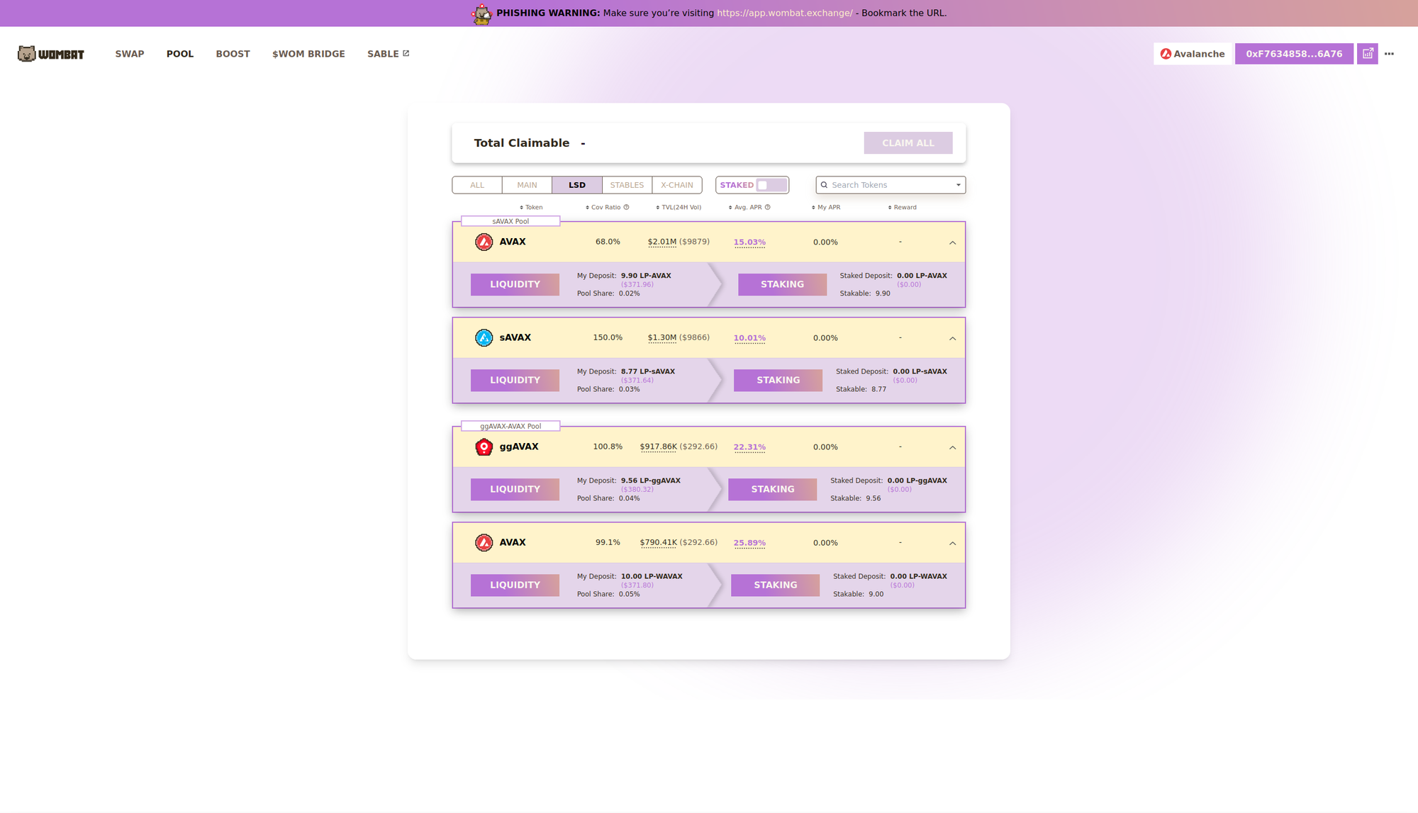Open the SABLE link
Screen dimensions: 1418x813
[388, 54]
